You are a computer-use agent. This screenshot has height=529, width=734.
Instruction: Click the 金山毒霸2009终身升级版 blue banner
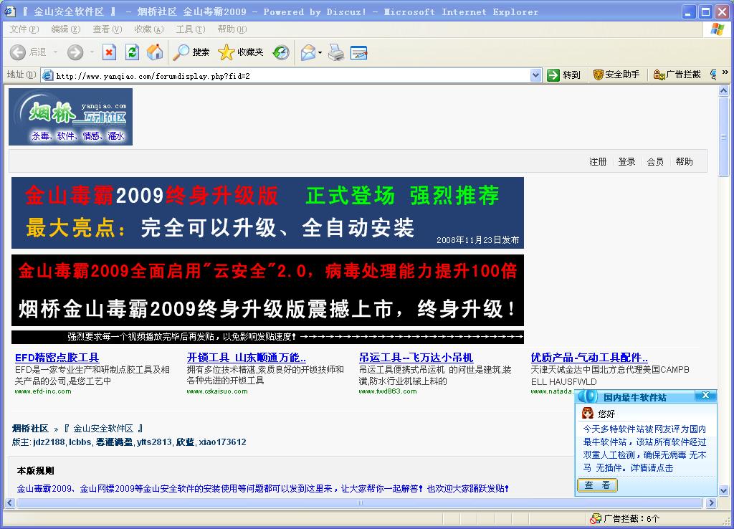pos(267,213)
